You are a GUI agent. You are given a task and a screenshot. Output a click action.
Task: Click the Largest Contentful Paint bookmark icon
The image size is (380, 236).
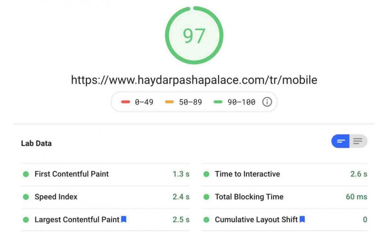click(123, 219)
